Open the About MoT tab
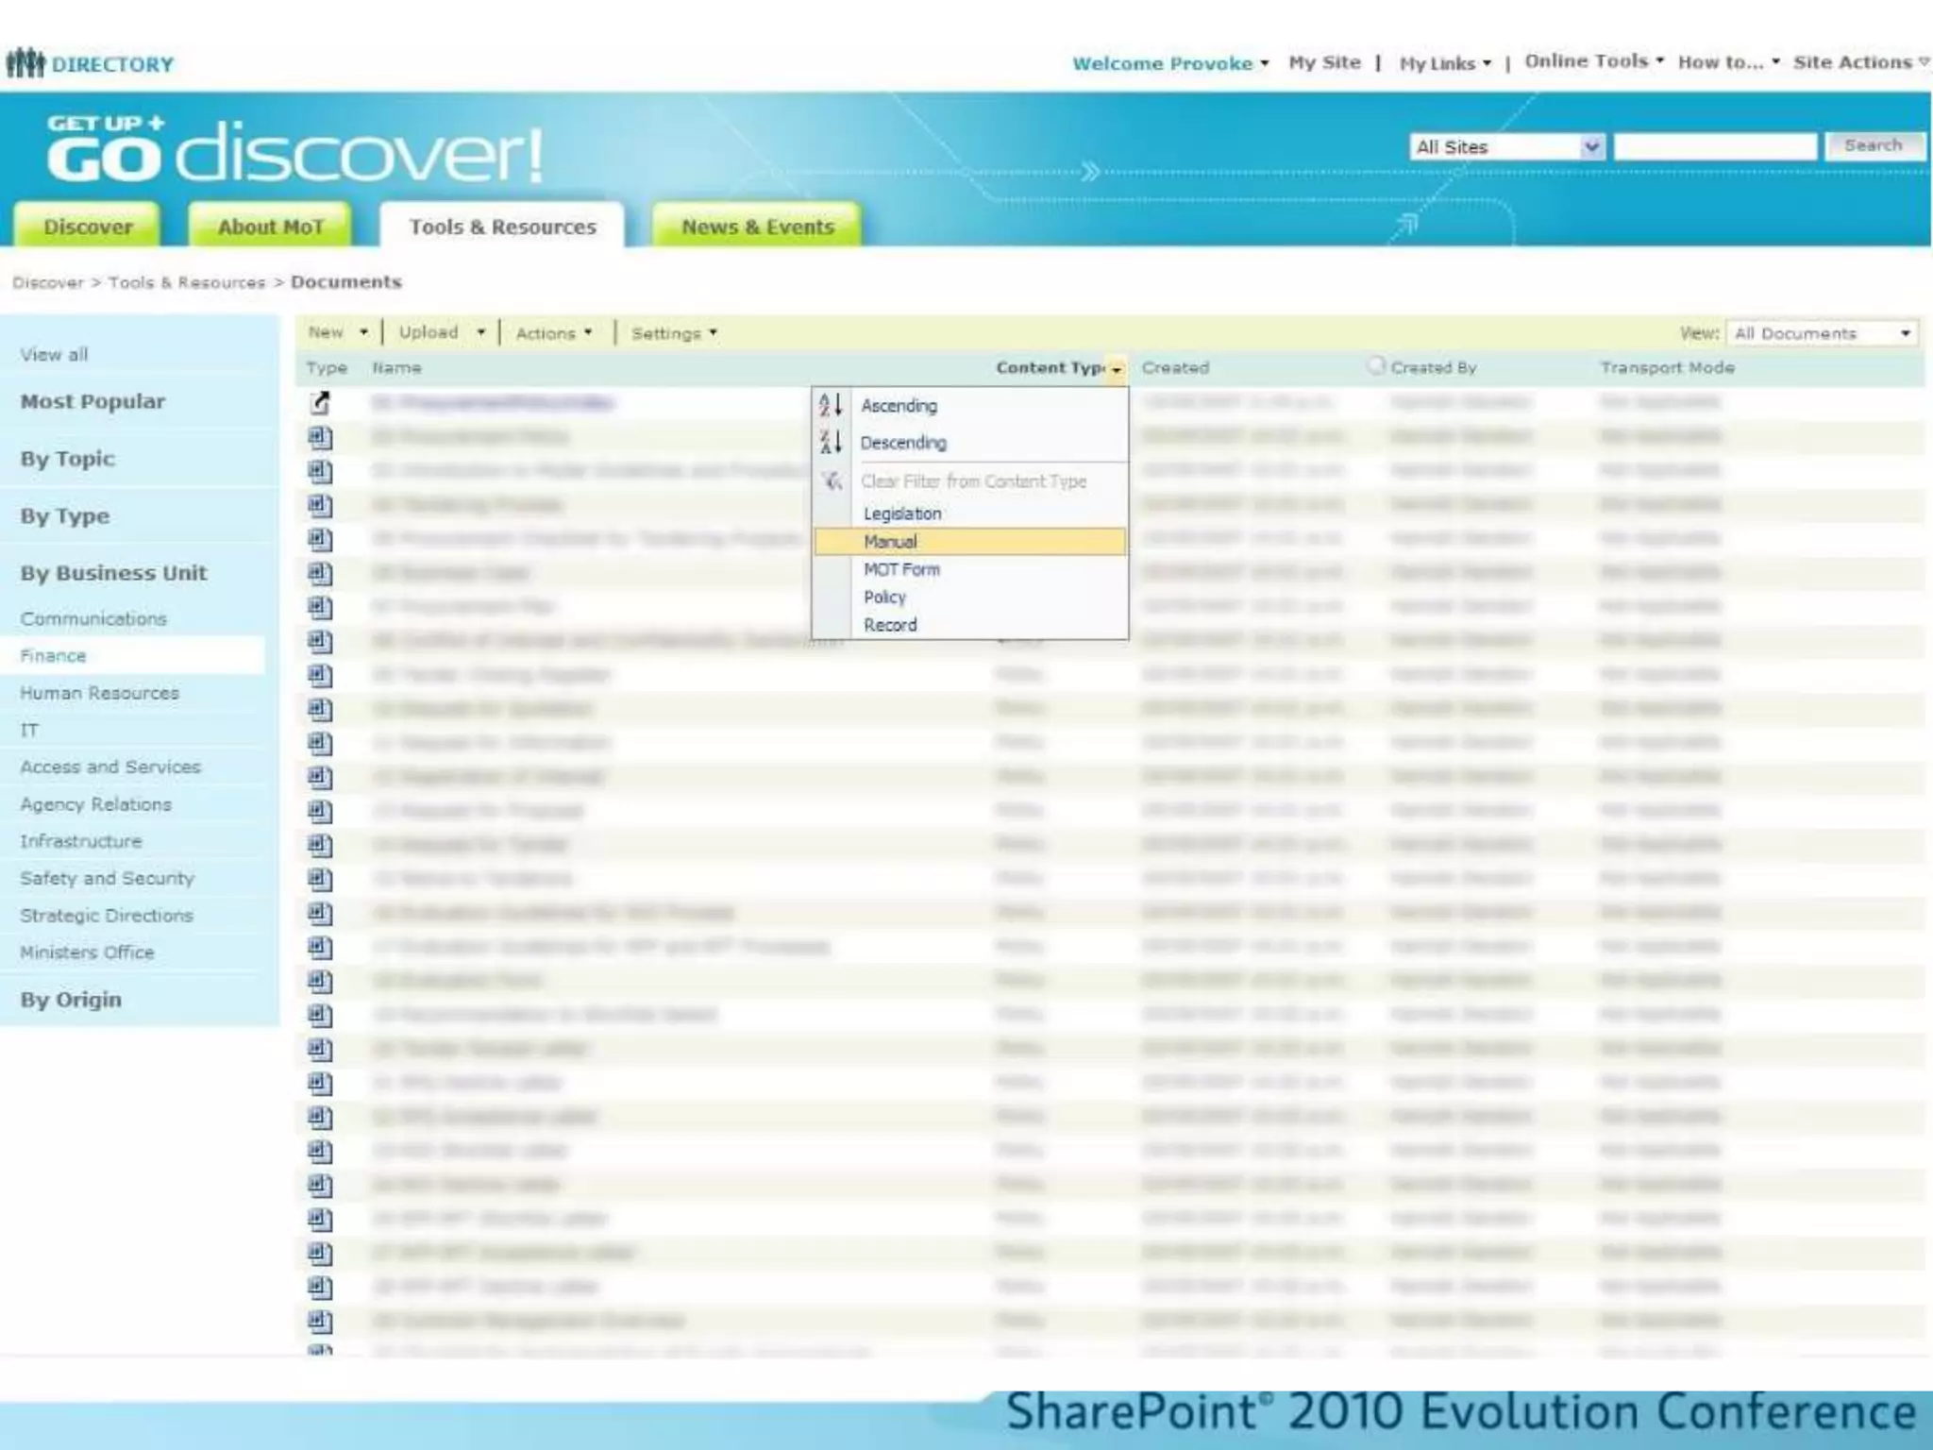The image size is (1933, 1450). click(x=270, y=228)
